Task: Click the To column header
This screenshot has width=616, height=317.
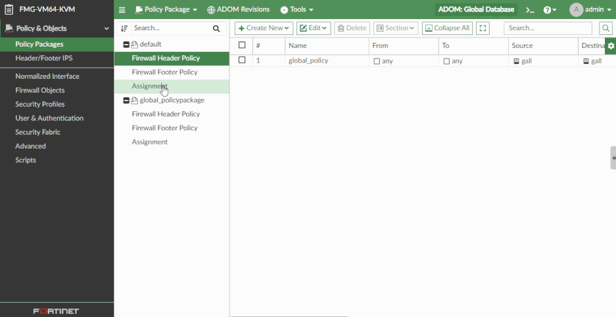Action: click(473, 45)
